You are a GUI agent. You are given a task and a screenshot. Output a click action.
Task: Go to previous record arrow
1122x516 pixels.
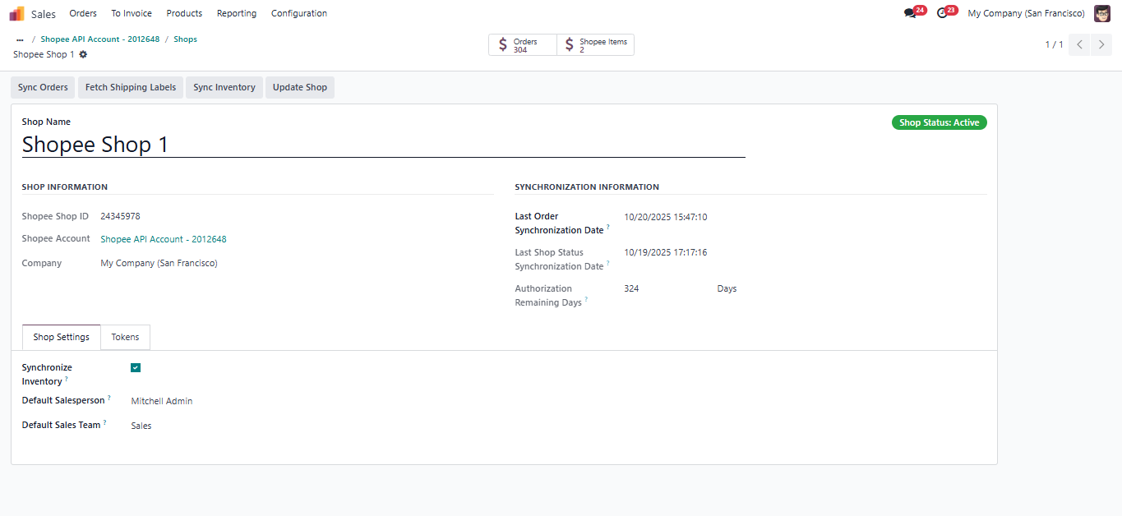(x=1079, y=44)
